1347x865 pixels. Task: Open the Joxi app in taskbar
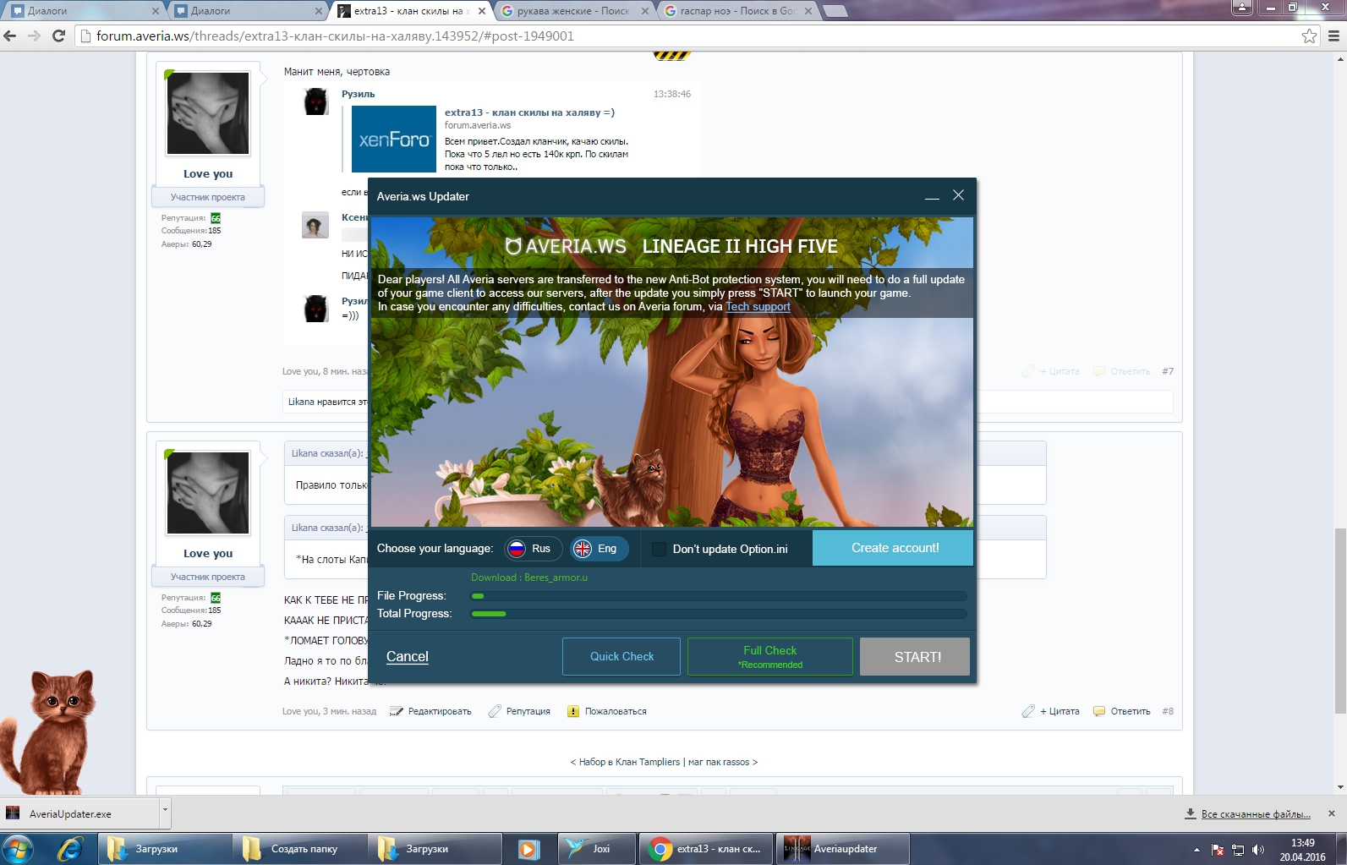596,849
